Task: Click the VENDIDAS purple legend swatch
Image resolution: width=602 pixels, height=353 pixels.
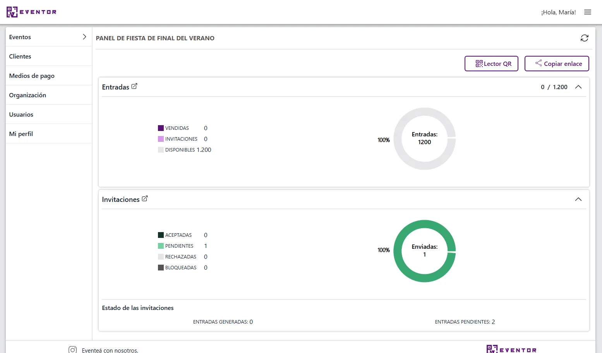Action: tap(161, 128)
